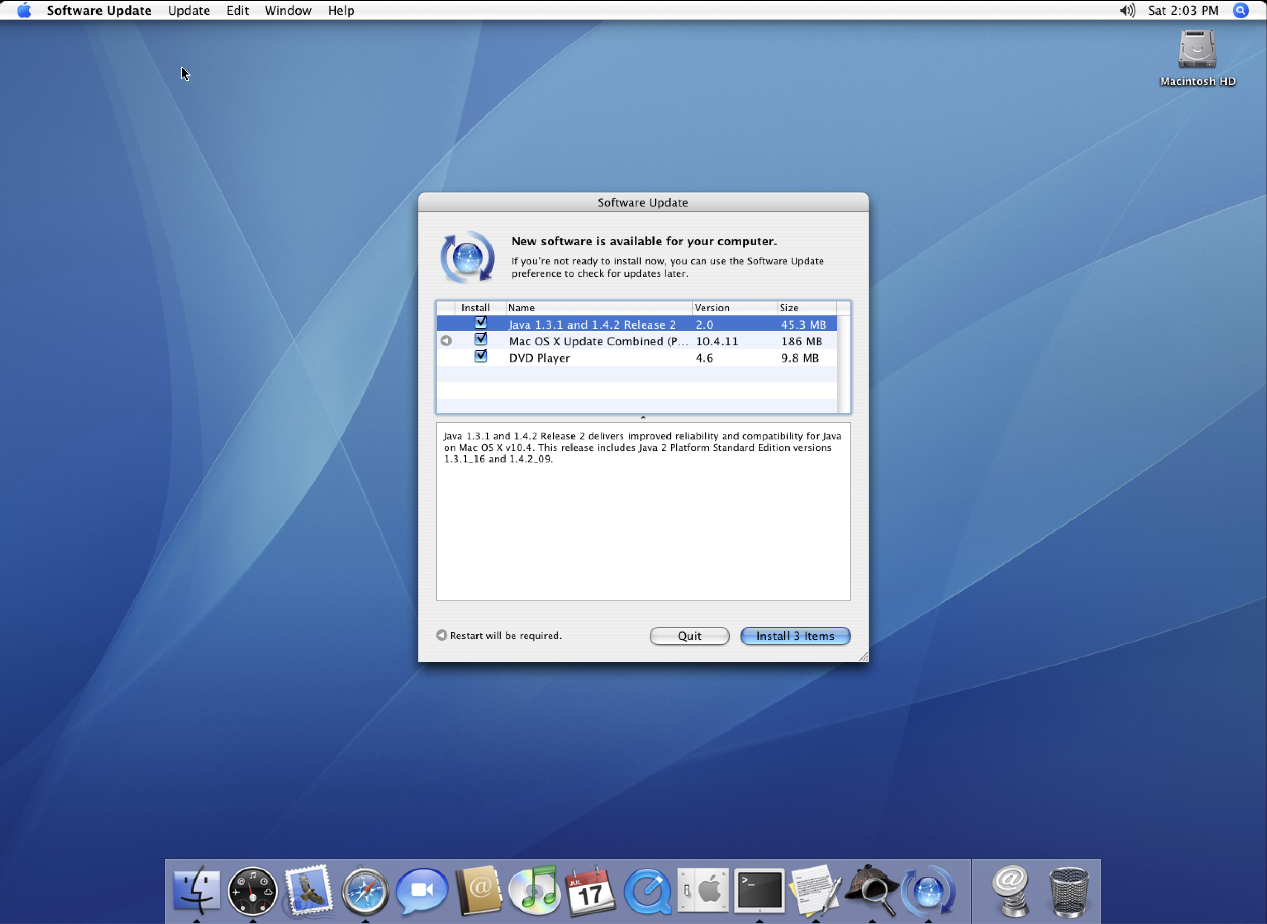Open iChat from the Dock
The image size is (1267, 924).
[x=421, y=890]
